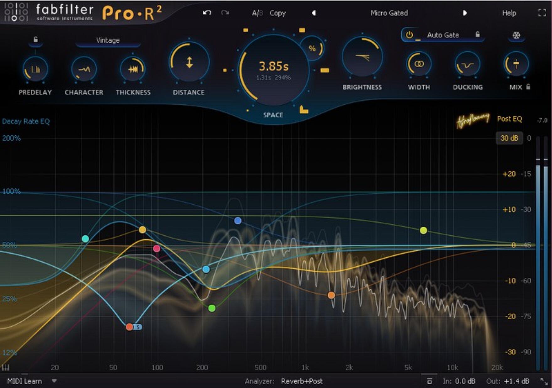Click the resize window corner icon

click(544, 381)
